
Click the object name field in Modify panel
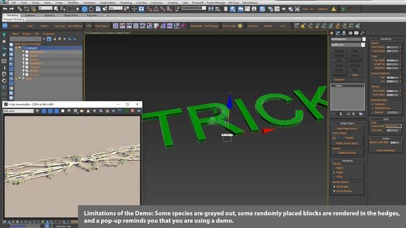(x=346, y=39)
